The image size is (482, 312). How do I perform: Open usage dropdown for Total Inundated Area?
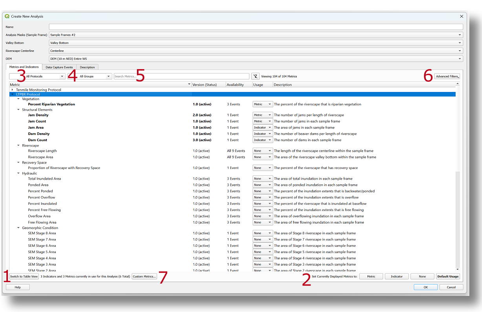(x=263, y=179)
